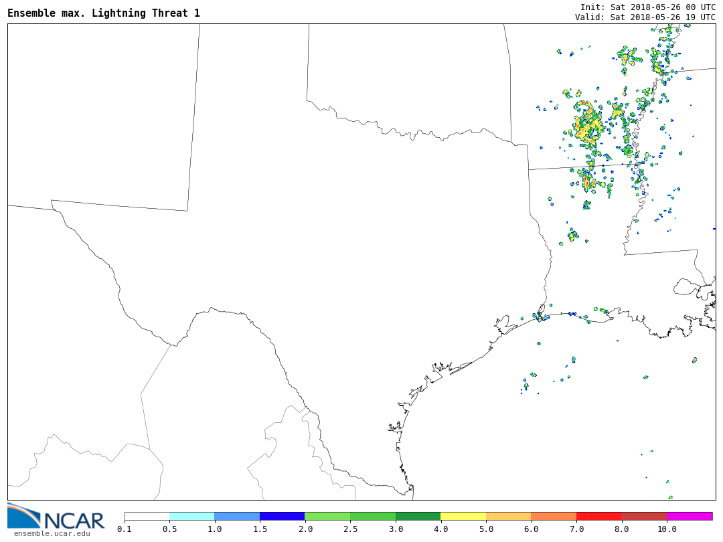Select the dark green 3.0–4.0 swatch
The height and width of the screenshot is (542, 723).
418,517
